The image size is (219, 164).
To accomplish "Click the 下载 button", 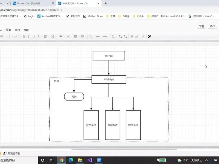I will click(201, 26).
